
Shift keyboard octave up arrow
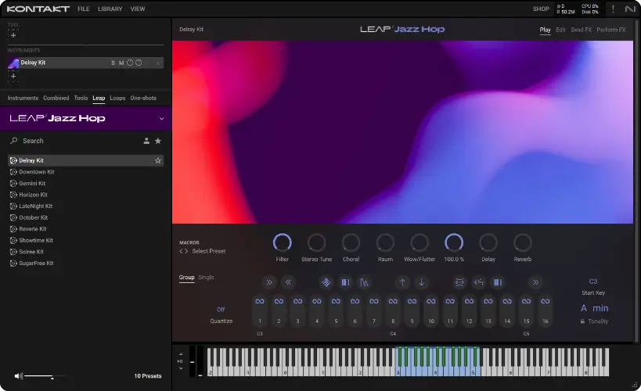point(181,354)
